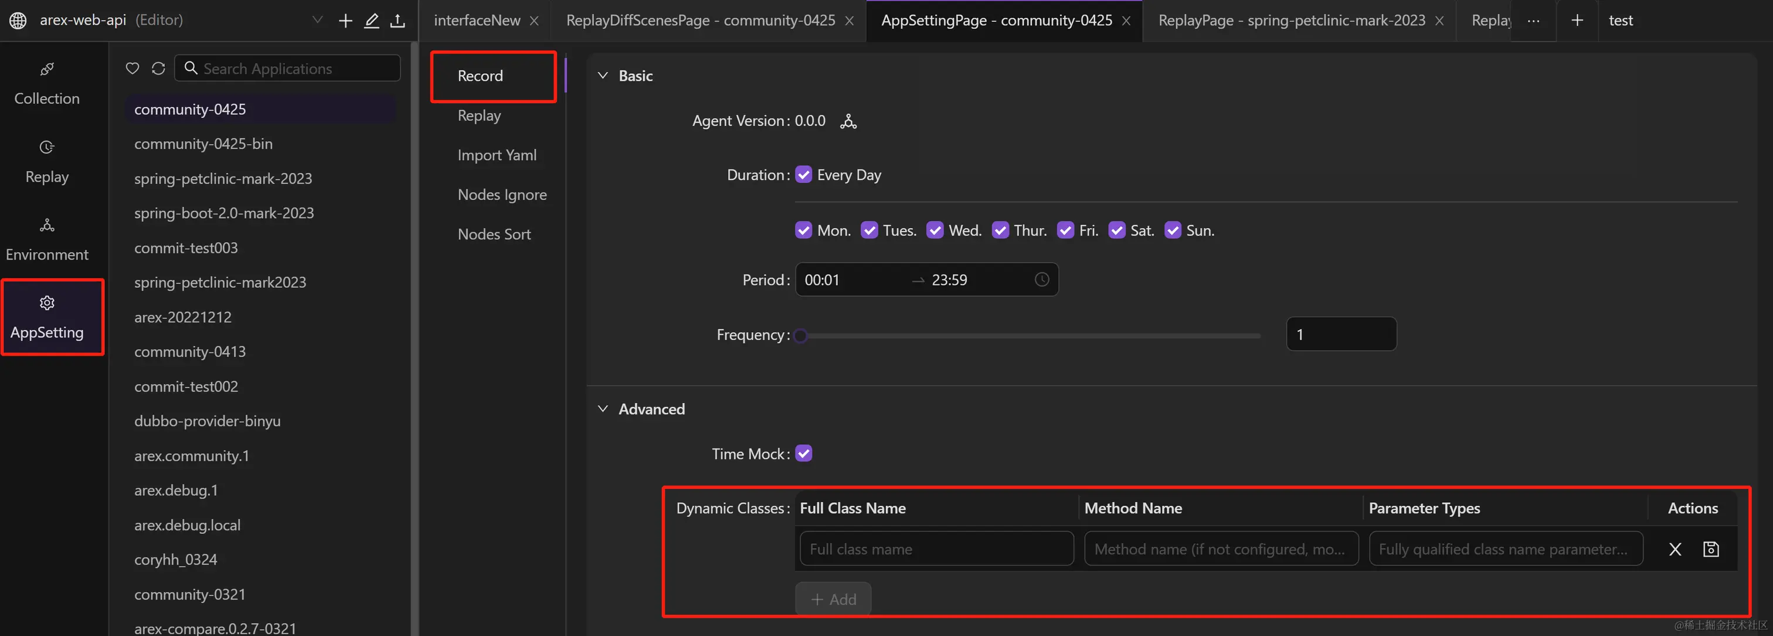
Task: Click the workspace edit pencil icon
Action: tap(372, 21)
